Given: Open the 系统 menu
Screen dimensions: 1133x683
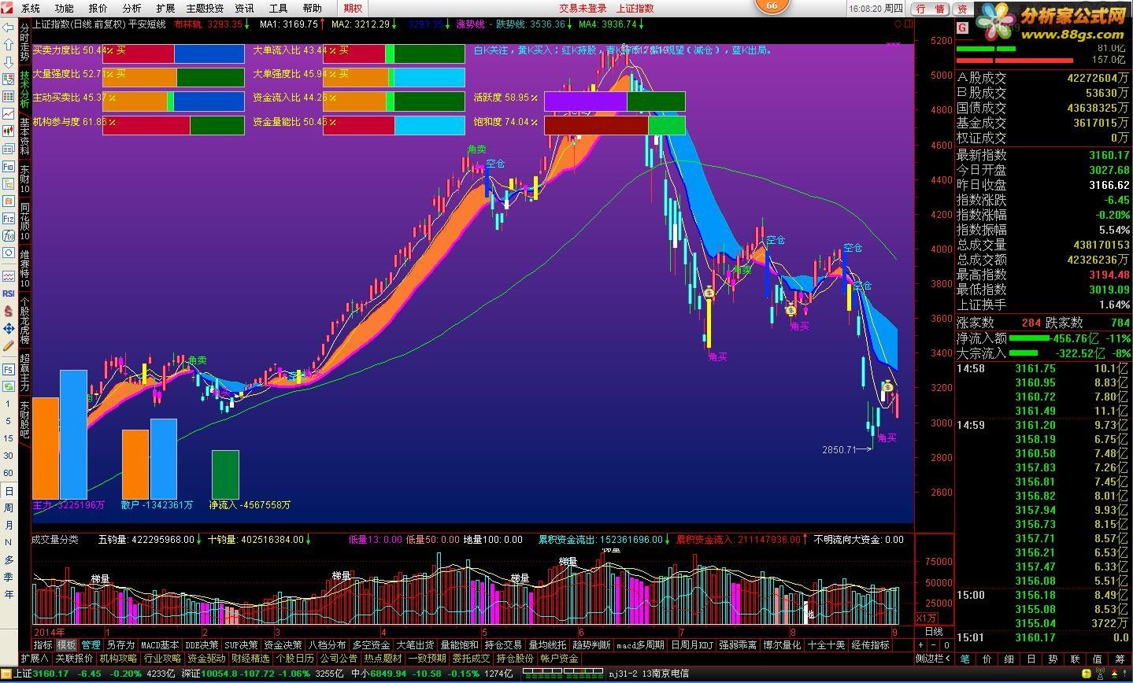Looking at the screenshot, I should coord(30,8).
